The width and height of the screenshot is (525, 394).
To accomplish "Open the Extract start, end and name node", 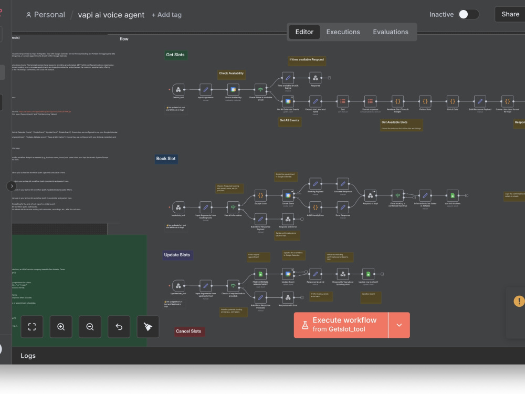I will coord(316,101).
